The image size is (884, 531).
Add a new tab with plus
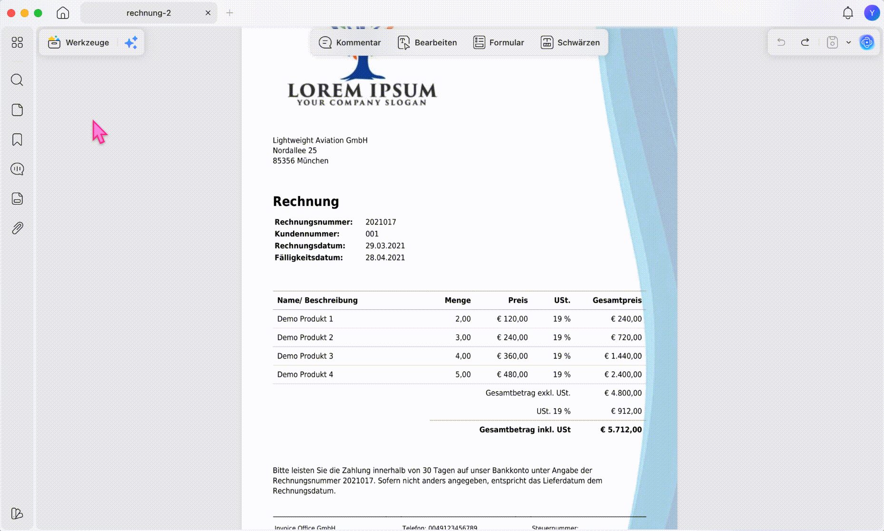[230, 13]
